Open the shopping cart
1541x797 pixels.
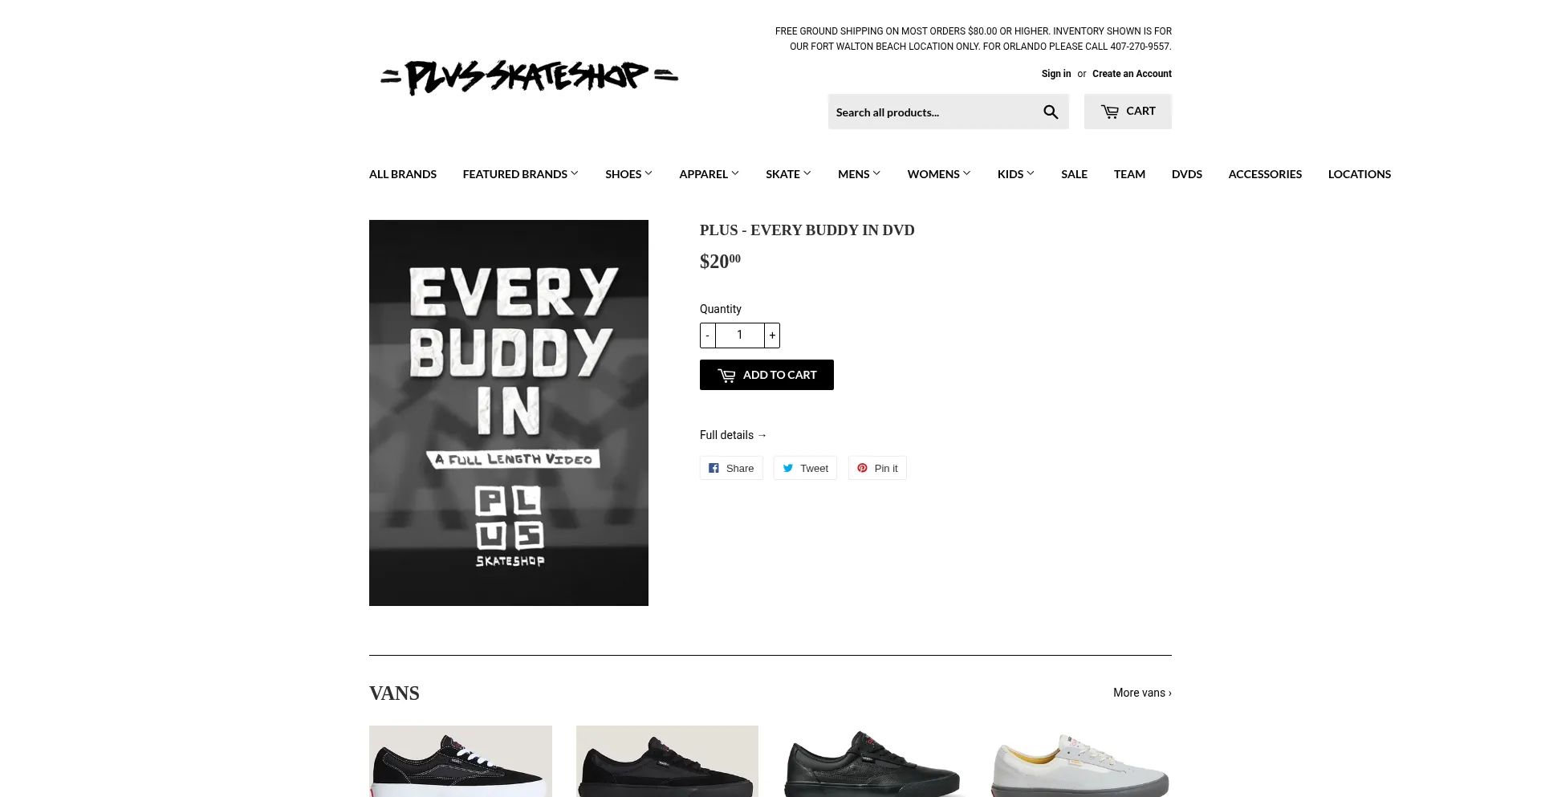pyautogui.click(x=1128, y=112)
